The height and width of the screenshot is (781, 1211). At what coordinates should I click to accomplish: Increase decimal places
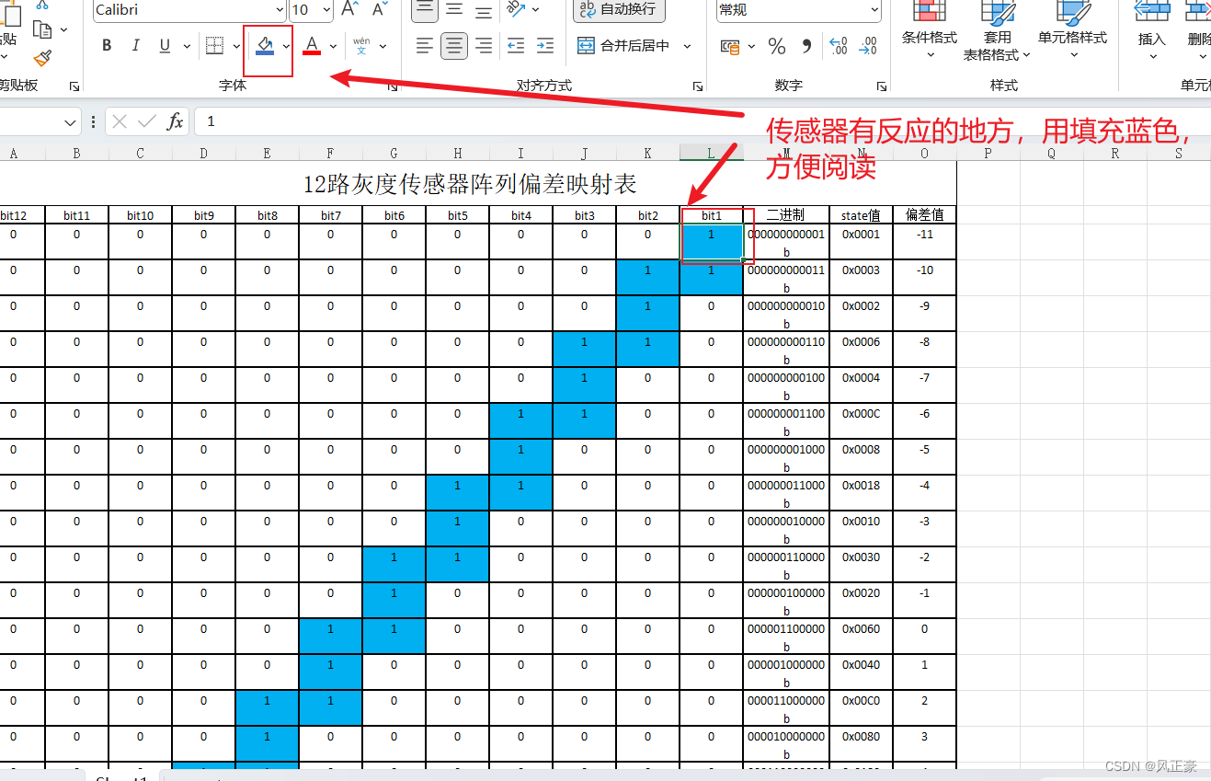click(x=838, y=46)
